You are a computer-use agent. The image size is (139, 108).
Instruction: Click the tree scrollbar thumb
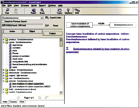click(61, 44)
